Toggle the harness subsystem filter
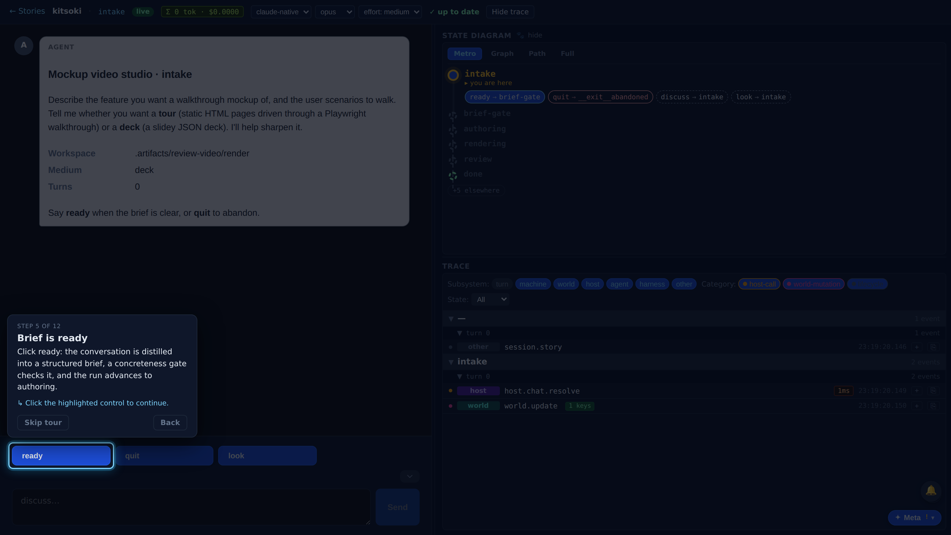The height and width of the screenshot is (535, 951). coord(652,284)
